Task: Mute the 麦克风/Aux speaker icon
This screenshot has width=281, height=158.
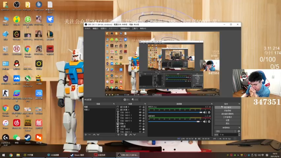Action: click(205, 112)
